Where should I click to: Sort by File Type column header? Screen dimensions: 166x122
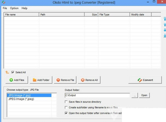114,14
